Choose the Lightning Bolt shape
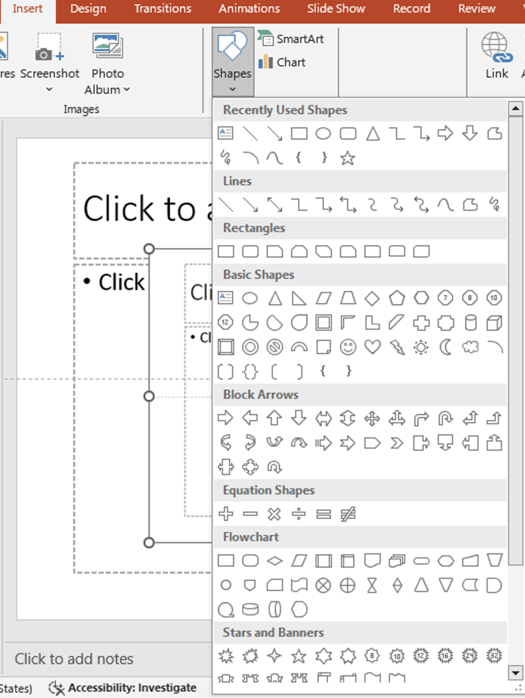Image resolution: width=525 pixels, height=698 pixels. tap(397, 347)
